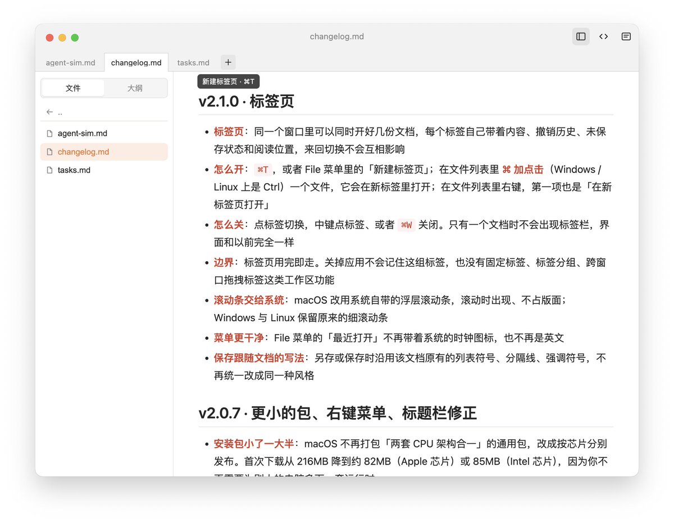Select the 文件 sidebar segment

pyautogui.click(x=73, y=88)
